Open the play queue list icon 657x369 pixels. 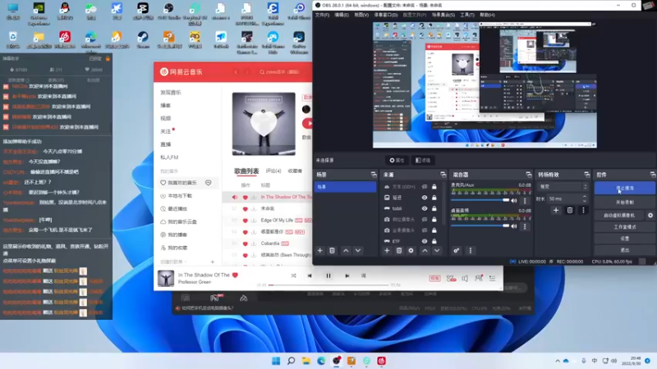pyautogui.click(x=492, y=278)
